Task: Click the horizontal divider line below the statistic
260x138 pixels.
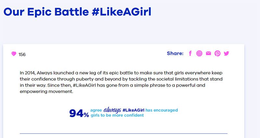Action: click(x=123, y=133)
